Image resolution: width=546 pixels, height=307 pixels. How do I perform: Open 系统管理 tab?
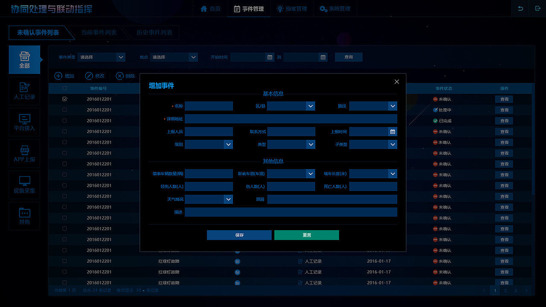click(x=335, y=9)
